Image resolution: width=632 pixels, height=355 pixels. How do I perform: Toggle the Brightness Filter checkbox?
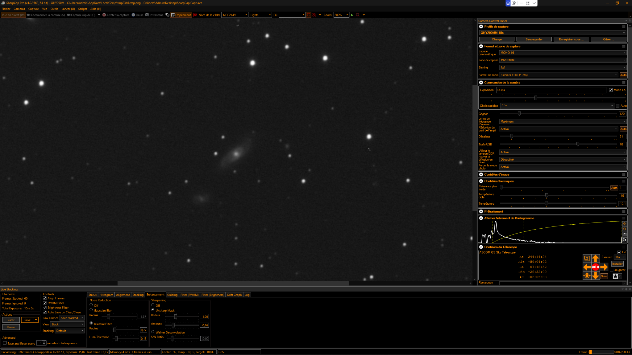pyautogui.click(x=45, y=308)
